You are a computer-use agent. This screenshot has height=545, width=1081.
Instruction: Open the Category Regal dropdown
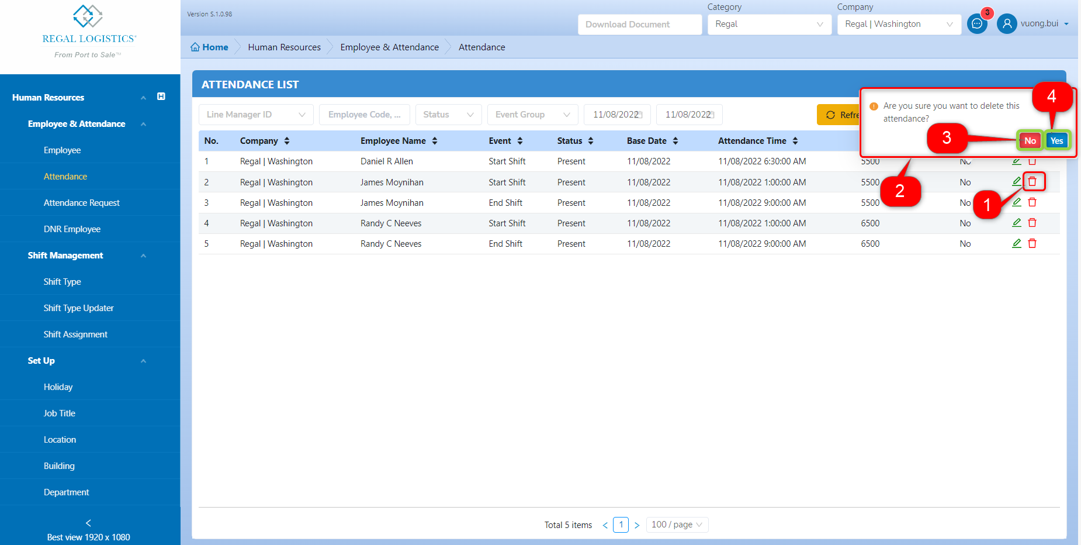point(770,24)
